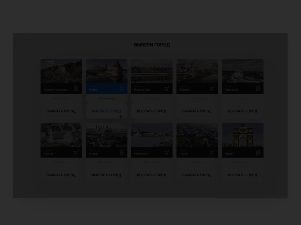The image size is (301, 225).
Task: Click the ВЫБЕРИ ГОРОД heading
Action: (152, 45)
